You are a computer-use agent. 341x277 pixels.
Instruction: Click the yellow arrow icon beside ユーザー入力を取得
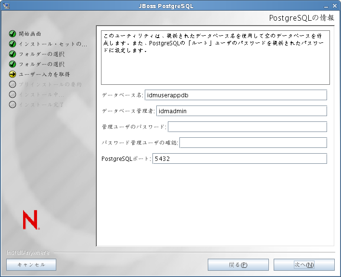point(13,74)
